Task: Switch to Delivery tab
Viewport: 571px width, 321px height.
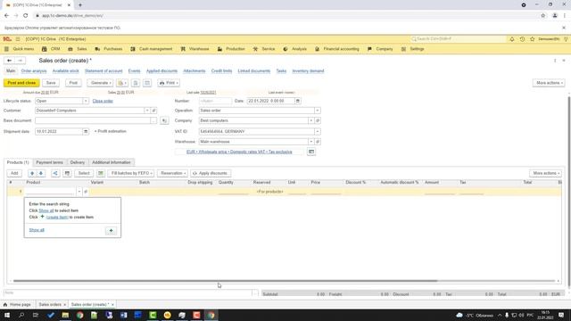Action: point(78,162)
